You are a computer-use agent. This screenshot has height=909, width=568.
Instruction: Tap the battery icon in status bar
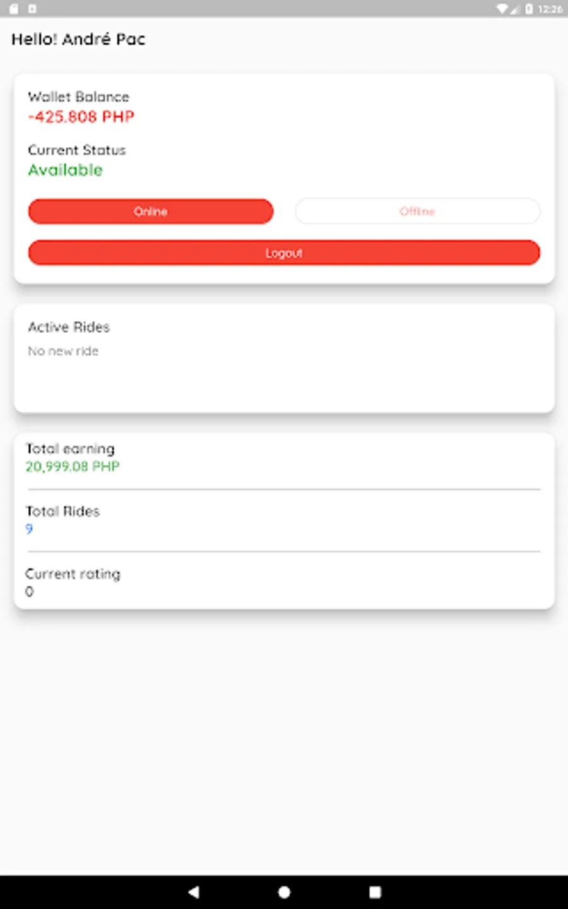529,9
